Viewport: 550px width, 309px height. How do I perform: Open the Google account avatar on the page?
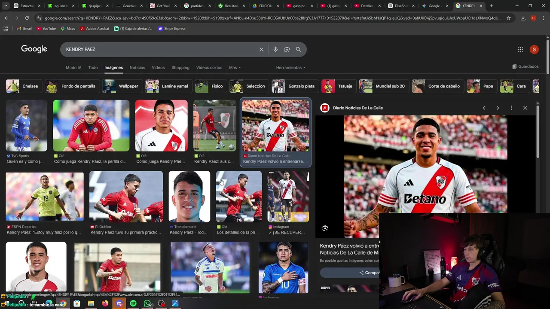(x=534, y=49)
